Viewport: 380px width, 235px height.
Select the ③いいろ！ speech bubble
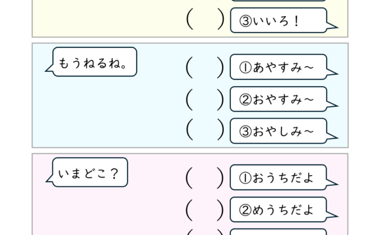pos(278,20)
